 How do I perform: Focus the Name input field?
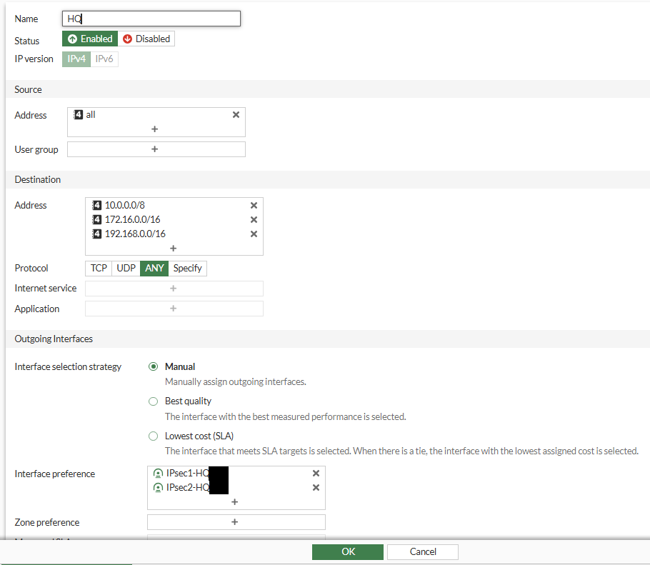(x=151, y=19)
